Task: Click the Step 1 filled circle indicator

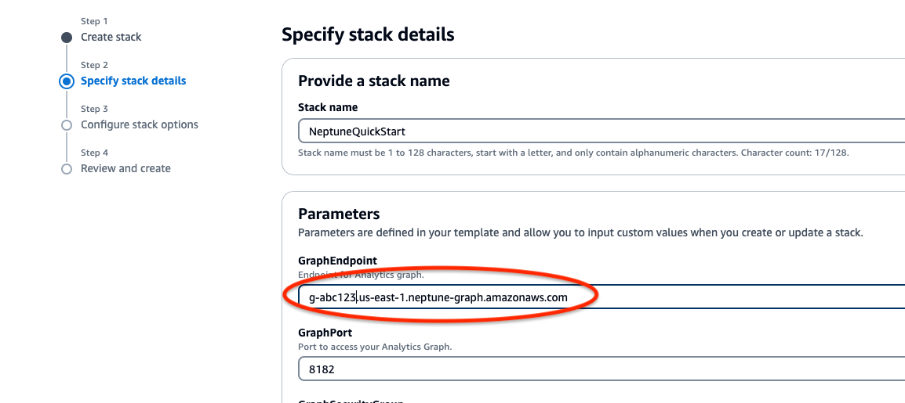Action: (67, 38)
